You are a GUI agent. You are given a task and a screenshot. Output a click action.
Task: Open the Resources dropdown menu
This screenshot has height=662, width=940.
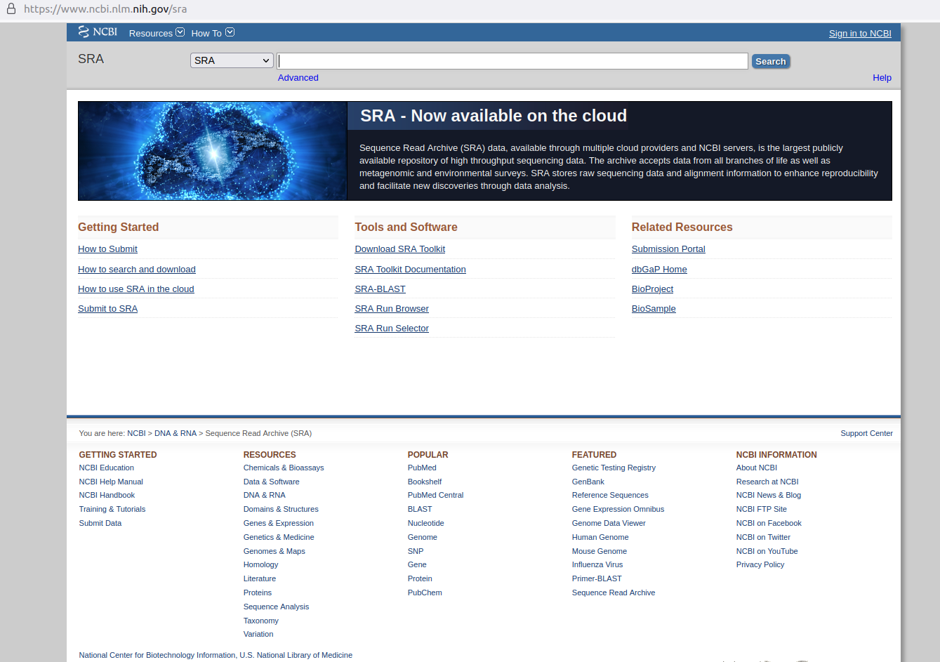tap(157, 33)
